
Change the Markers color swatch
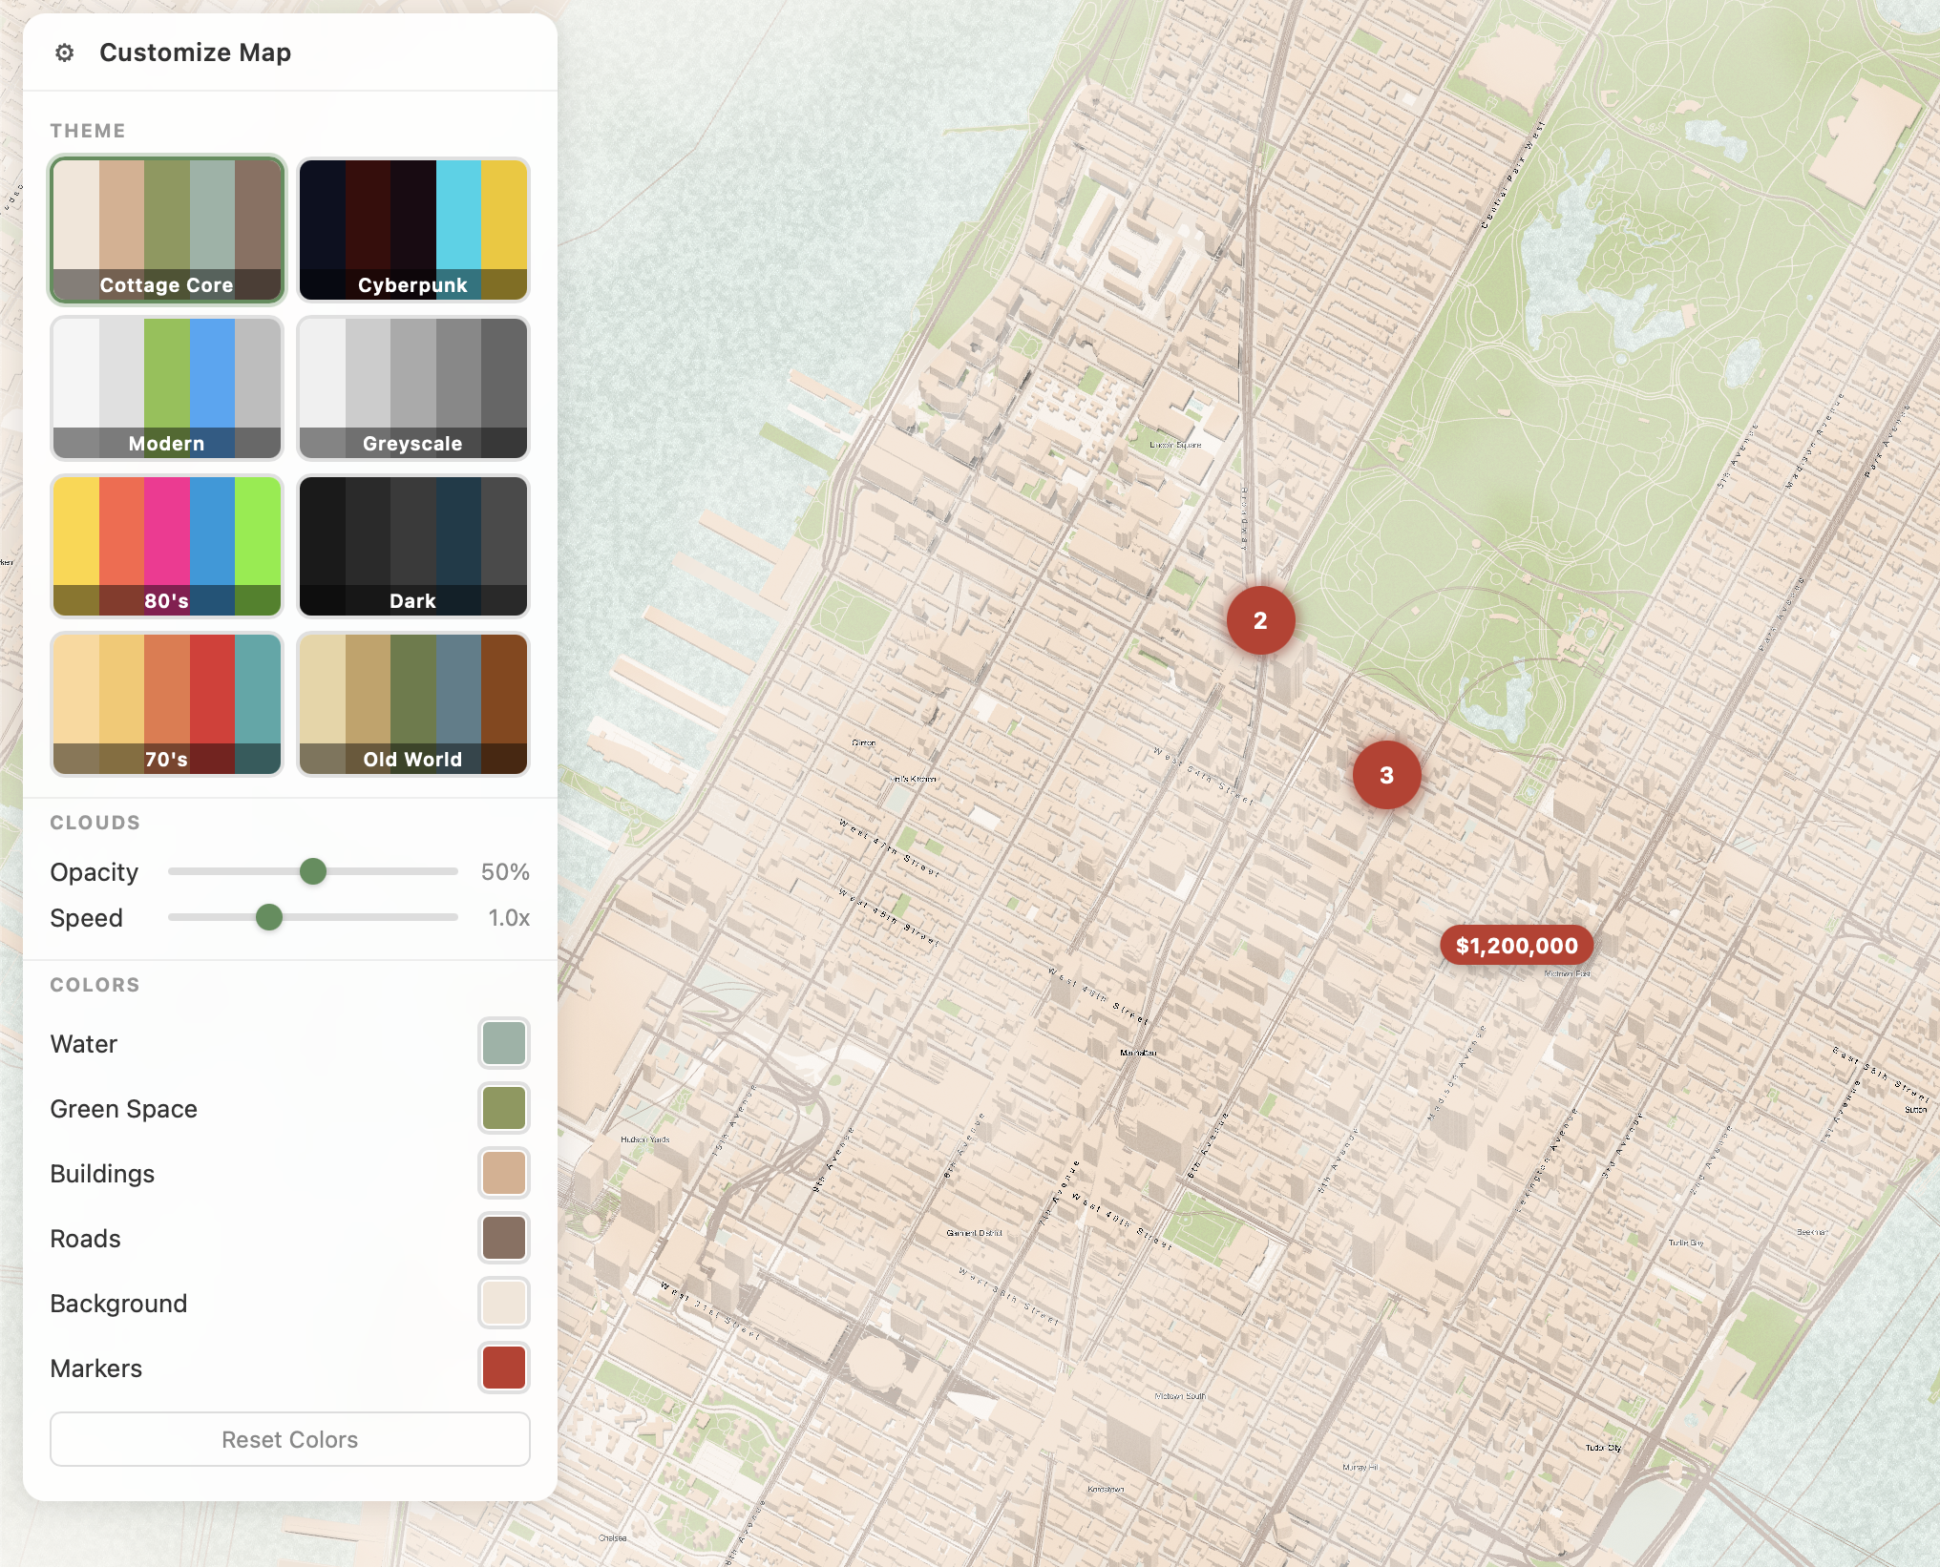click(x=503, y=1368)
